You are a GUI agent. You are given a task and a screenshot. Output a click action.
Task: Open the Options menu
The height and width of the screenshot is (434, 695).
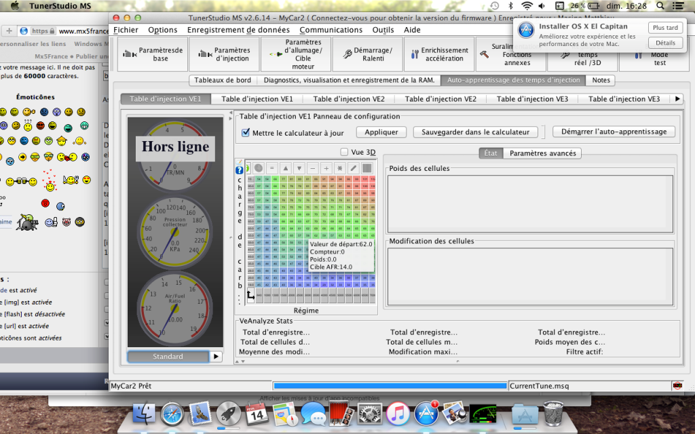[163, 30]
